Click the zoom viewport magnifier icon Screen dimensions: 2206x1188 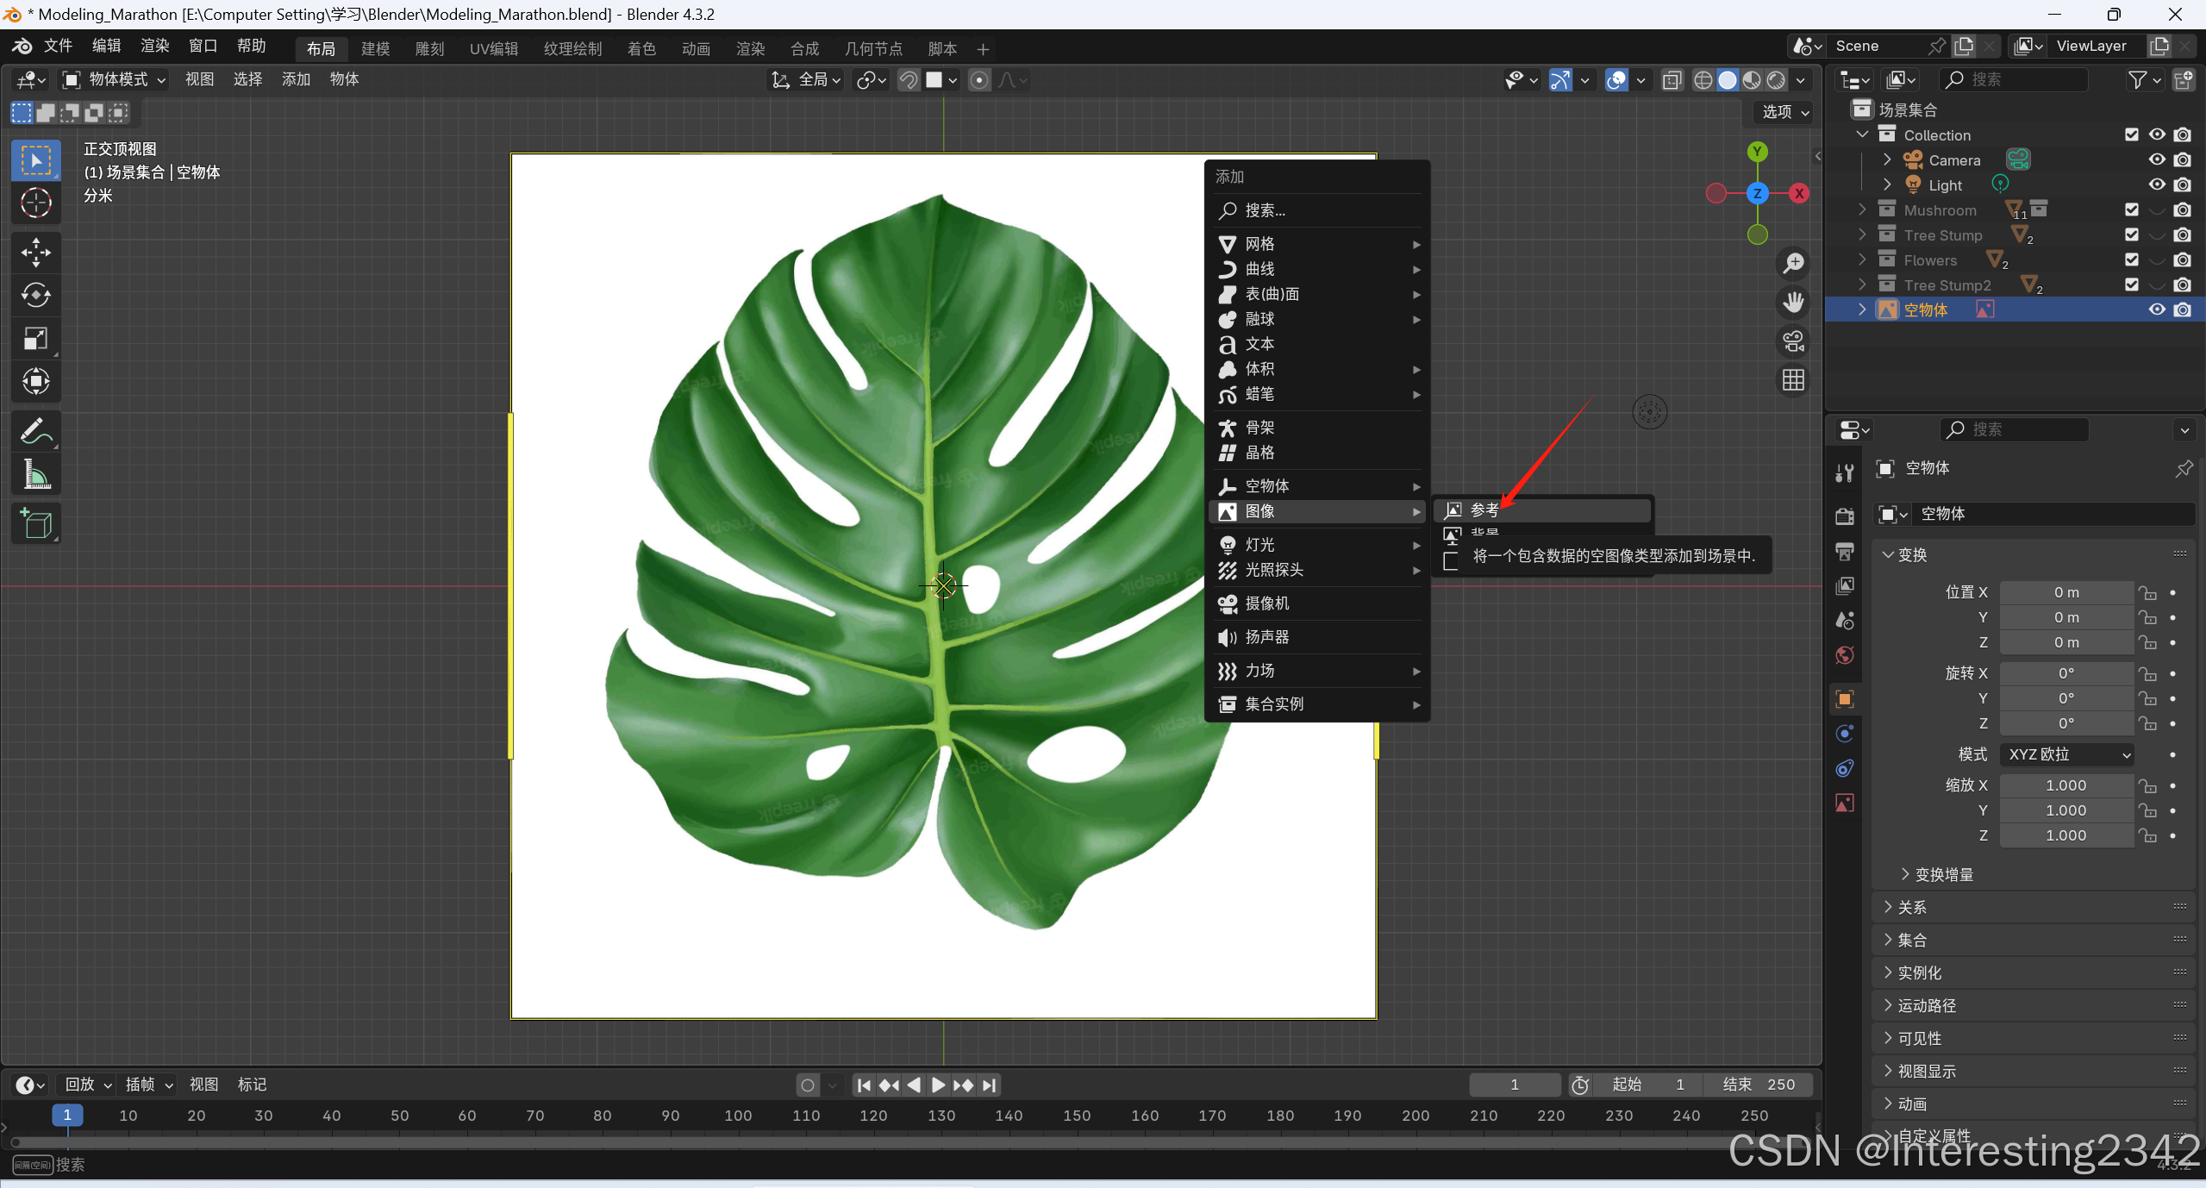(x=1793, y=263)
